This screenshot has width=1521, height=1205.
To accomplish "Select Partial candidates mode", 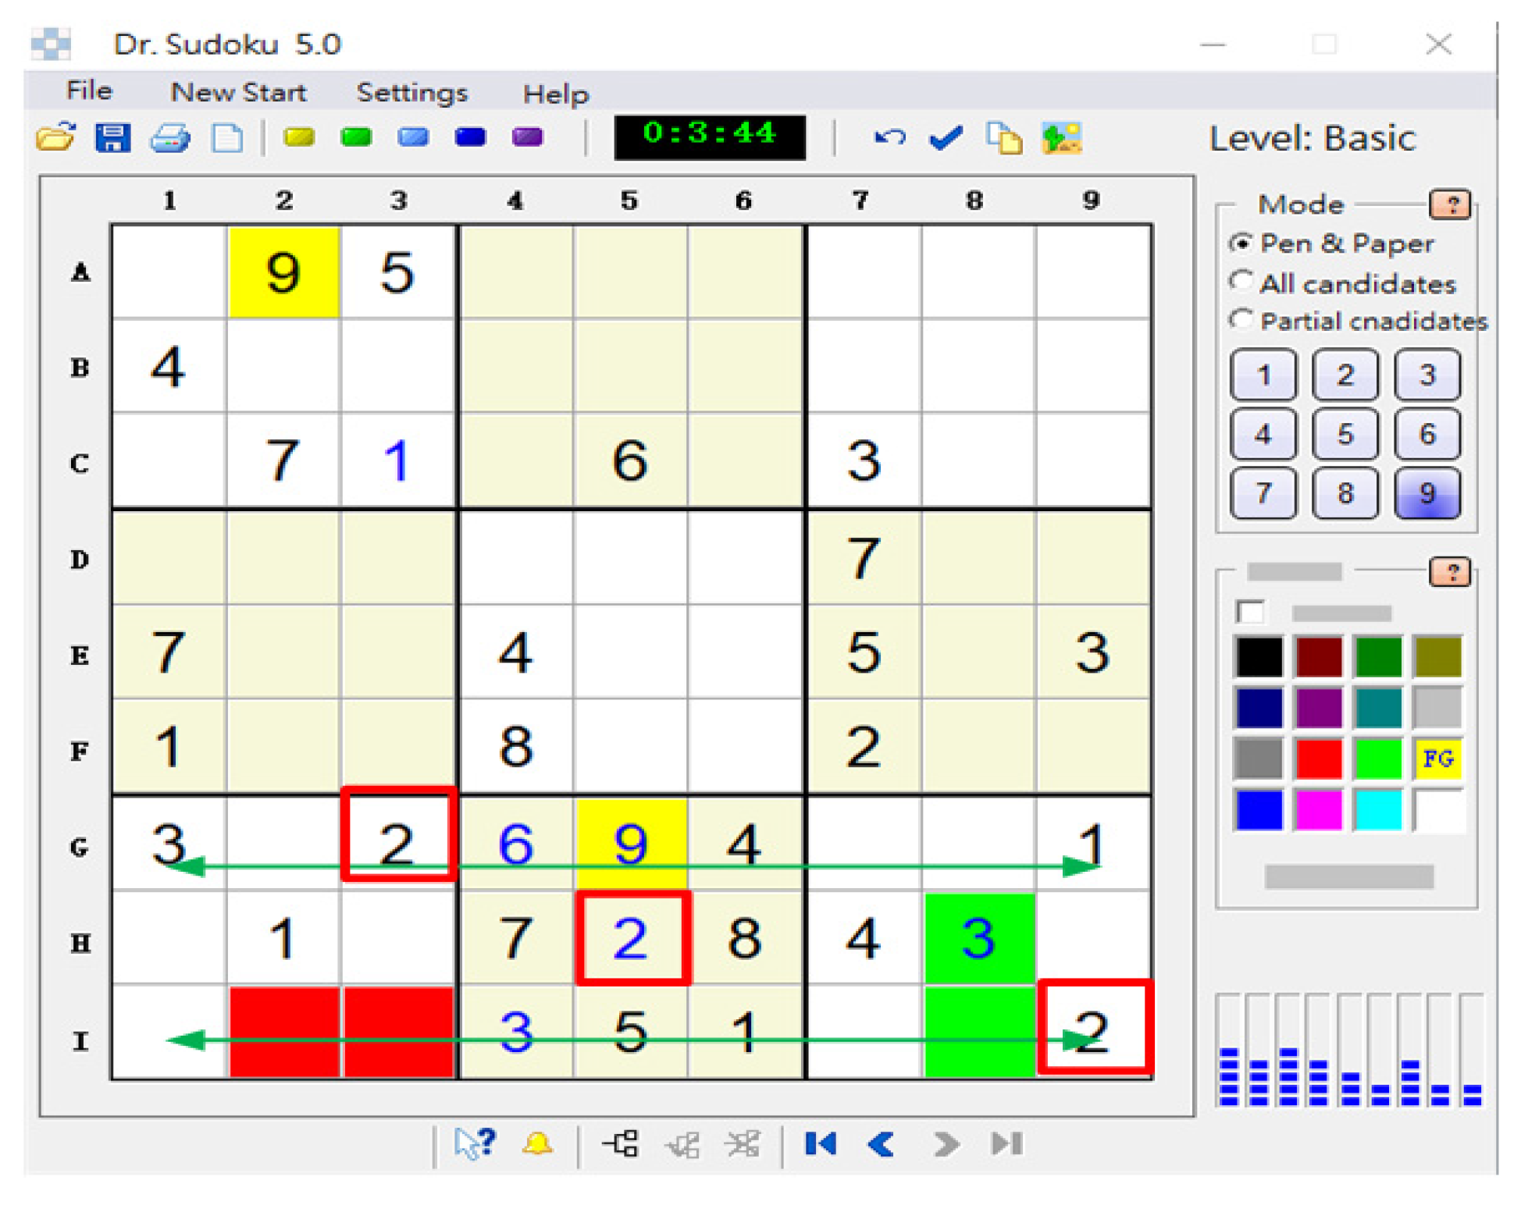I will point(1240,320).
